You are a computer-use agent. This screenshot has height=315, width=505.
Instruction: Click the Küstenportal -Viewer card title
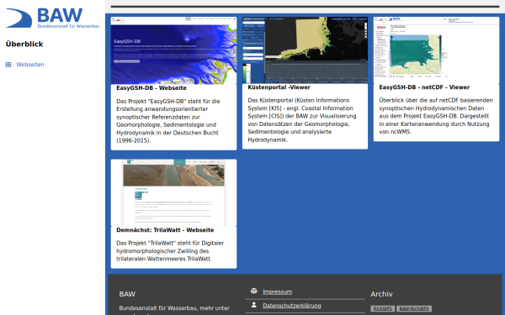click(x=279, y=87)
